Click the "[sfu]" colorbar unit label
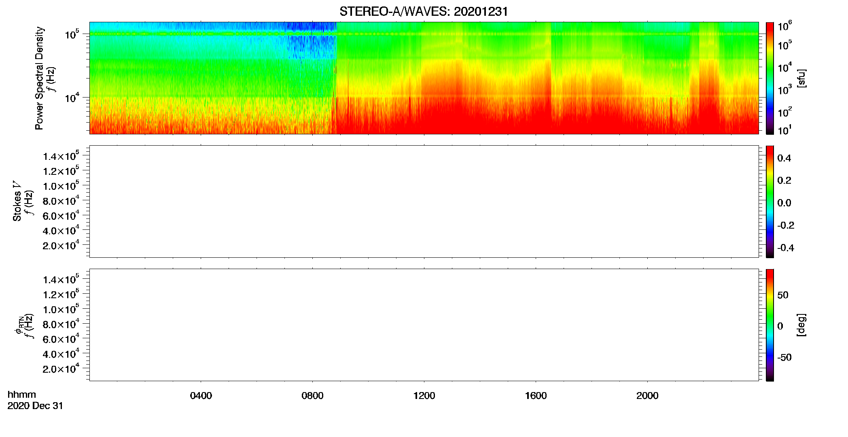 (801, 78)
